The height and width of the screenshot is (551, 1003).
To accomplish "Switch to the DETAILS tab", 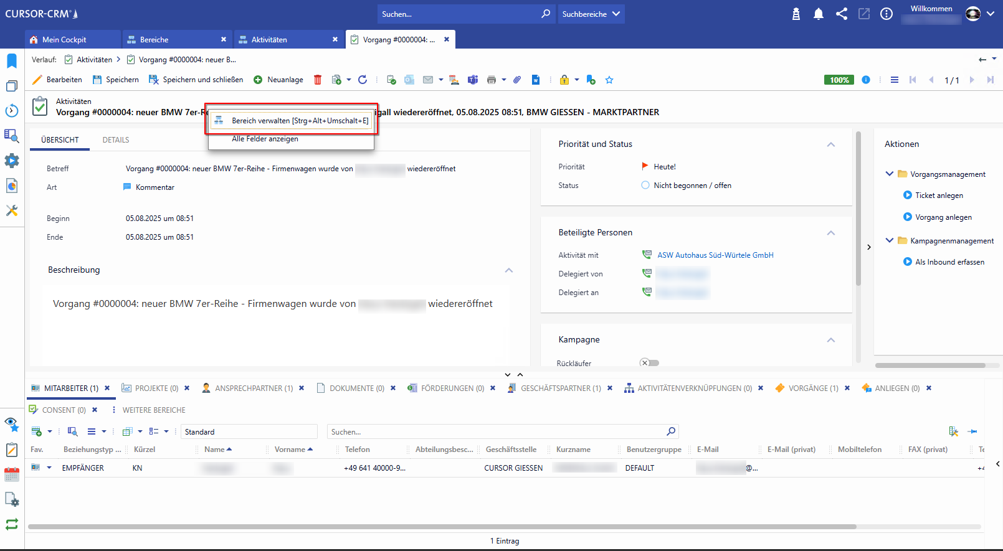I will point(116,140).
